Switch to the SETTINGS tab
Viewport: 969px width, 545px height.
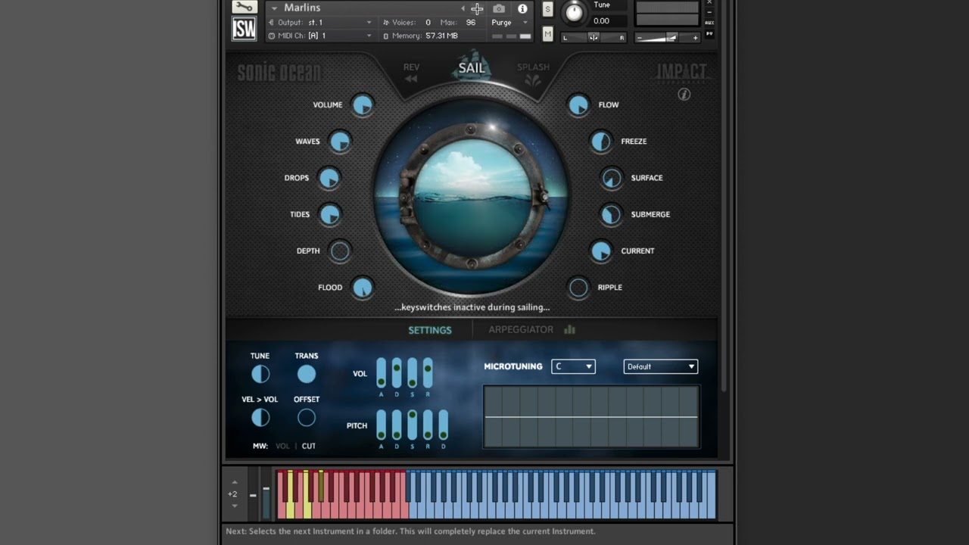430,330
